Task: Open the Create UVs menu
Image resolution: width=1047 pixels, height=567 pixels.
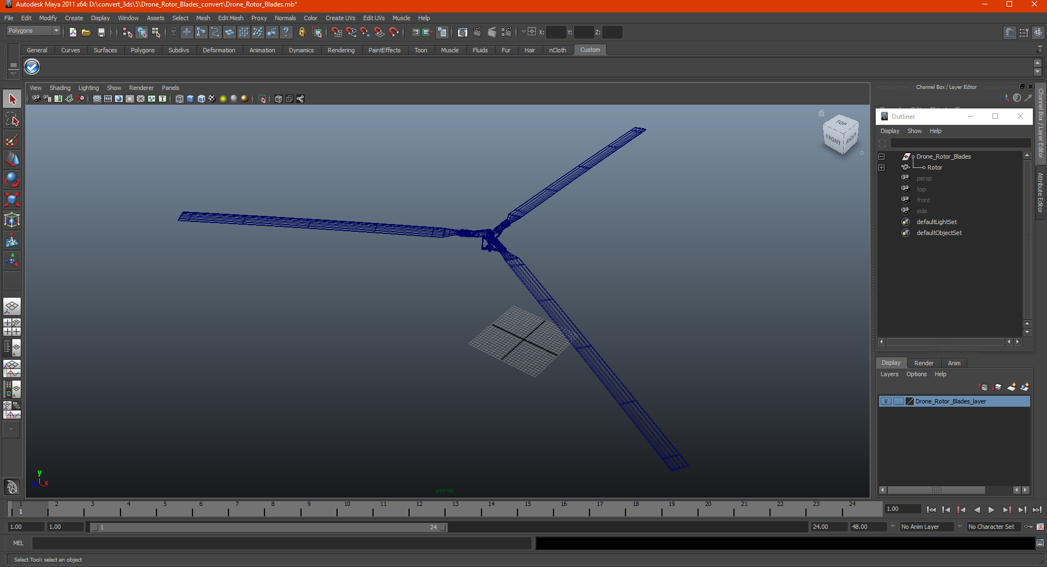Action: tap(340, 18)
